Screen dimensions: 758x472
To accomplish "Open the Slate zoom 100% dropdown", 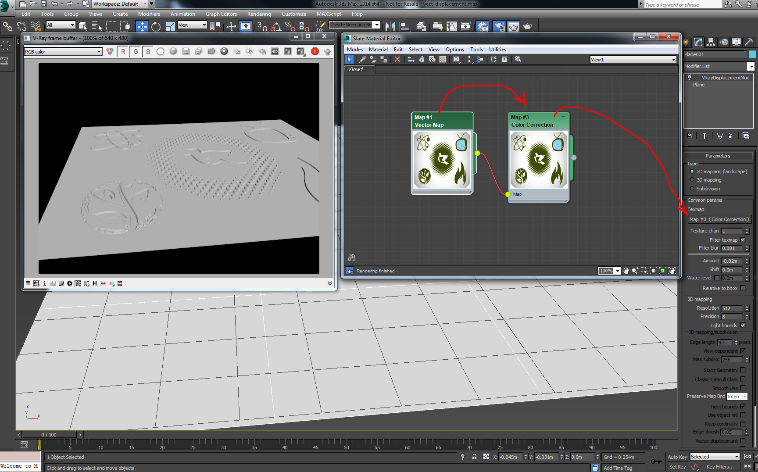I will (609, 271).
